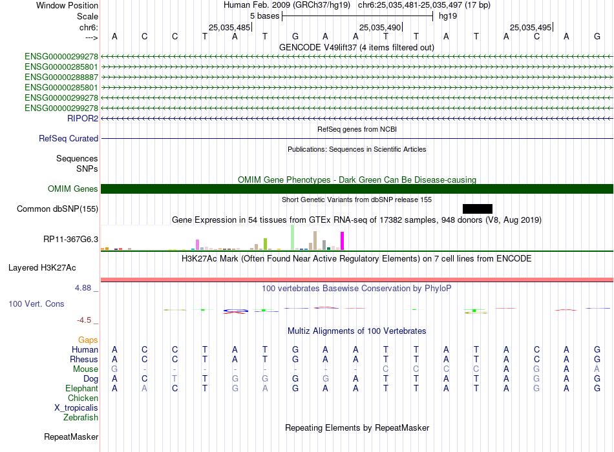Click the pink H3K27Ac signal bar
The height and width of the screenshot is (452, 614).
click(x=357, y=280)
